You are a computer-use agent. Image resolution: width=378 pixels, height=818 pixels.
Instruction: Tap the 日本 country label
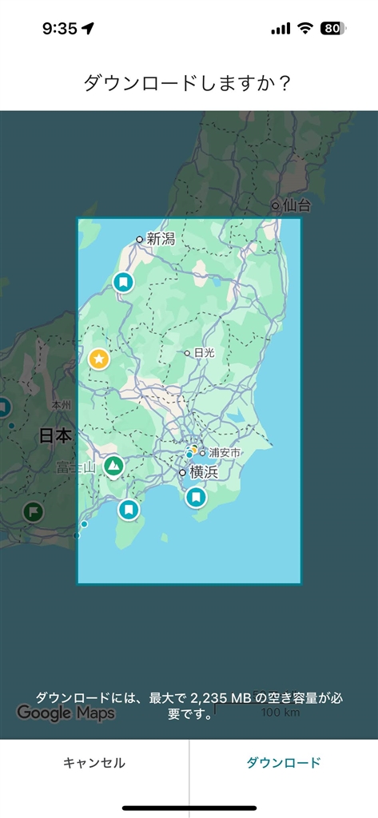[55, 435]
